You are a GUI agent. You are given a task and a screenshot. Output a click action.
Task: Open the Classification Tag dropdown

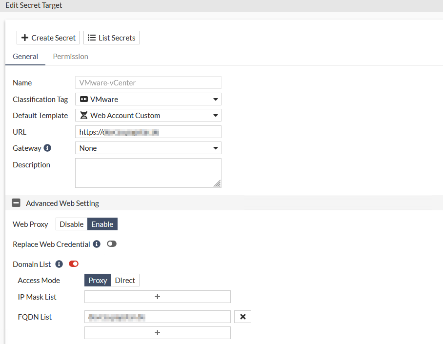click(148, 100)
